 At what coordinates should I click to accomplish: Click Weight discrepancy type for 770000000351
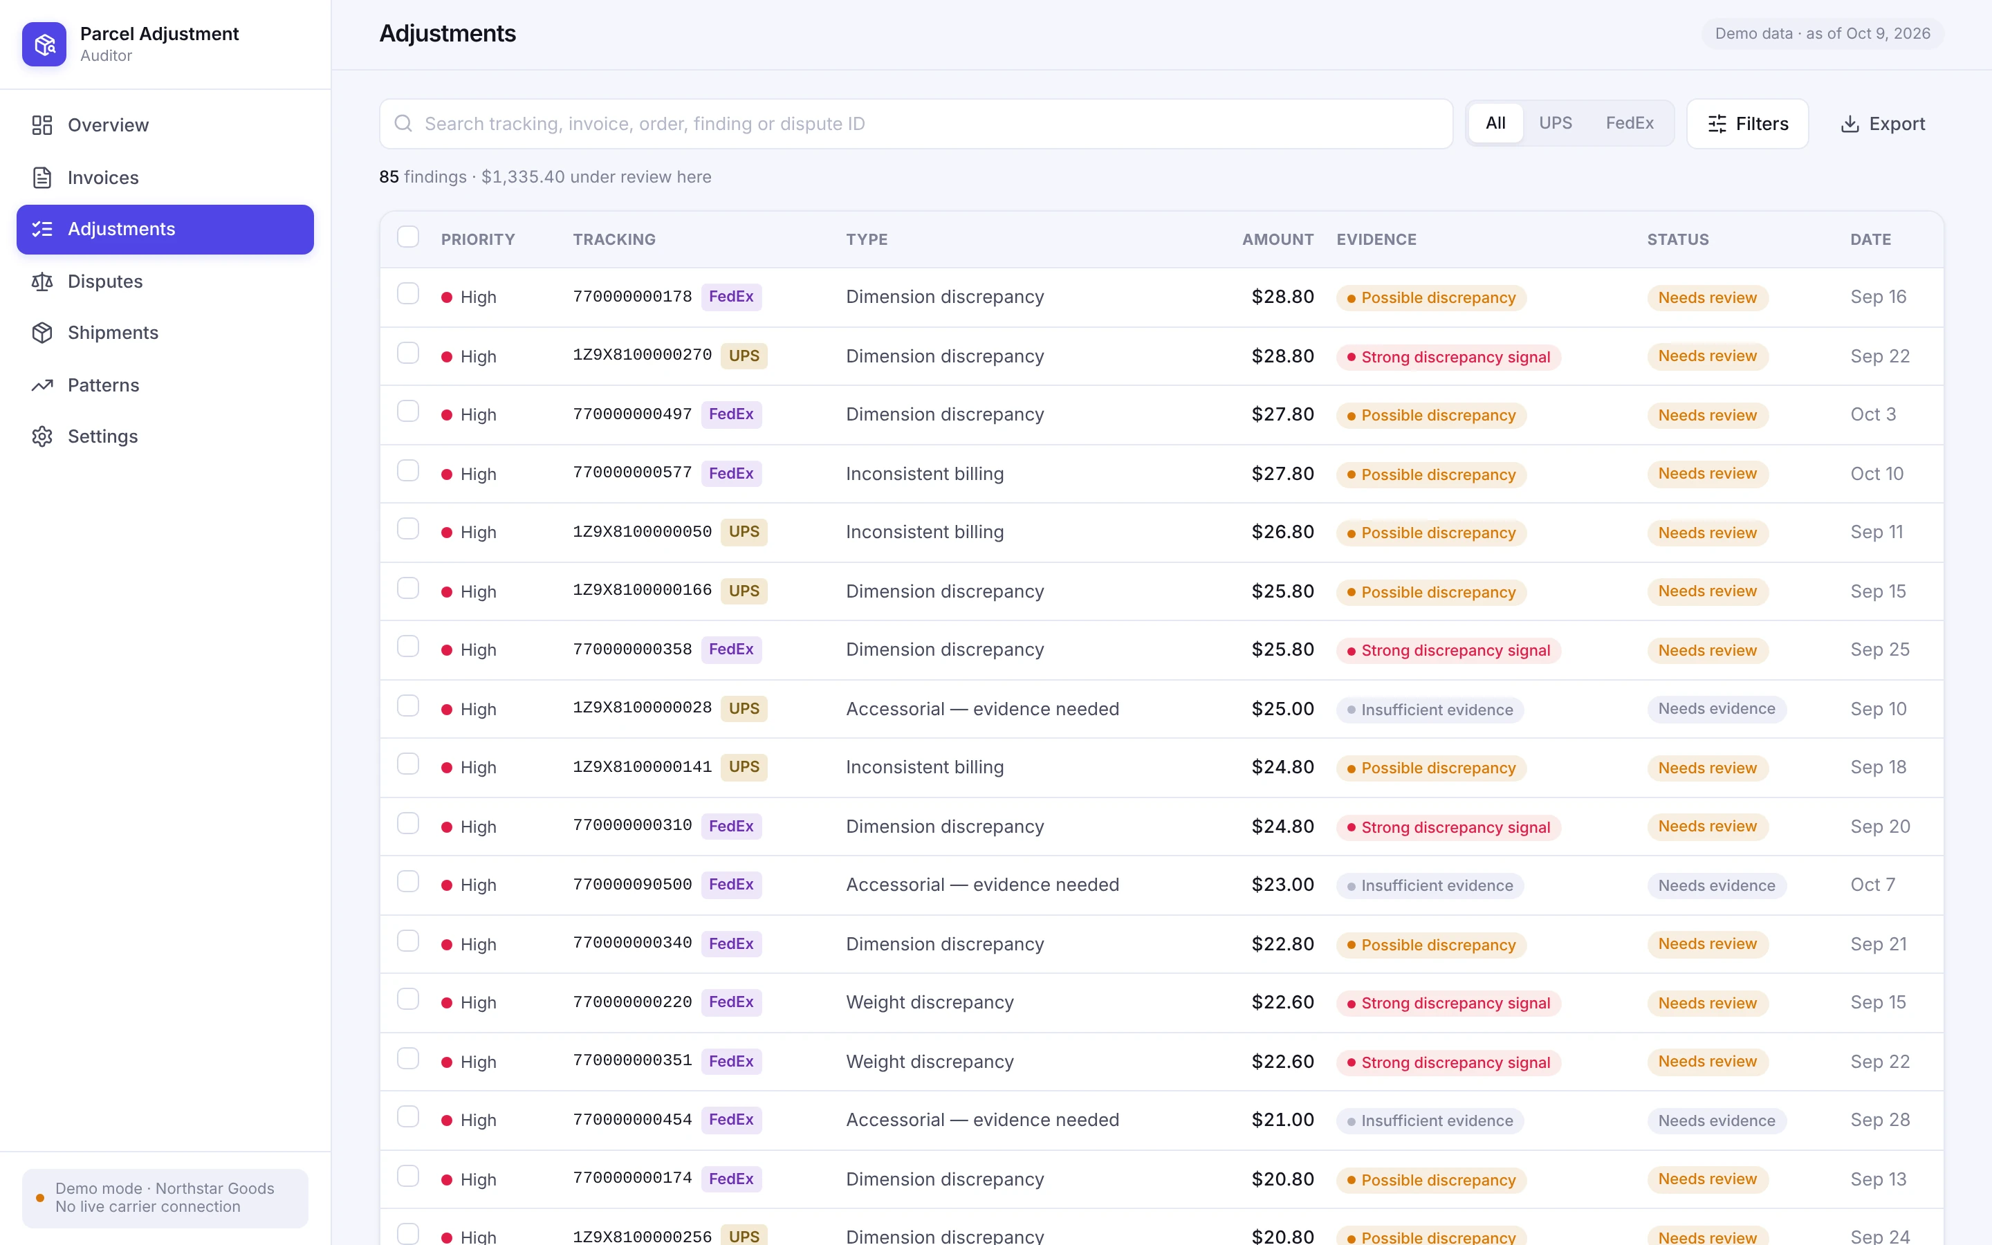tap(930, 1062)
